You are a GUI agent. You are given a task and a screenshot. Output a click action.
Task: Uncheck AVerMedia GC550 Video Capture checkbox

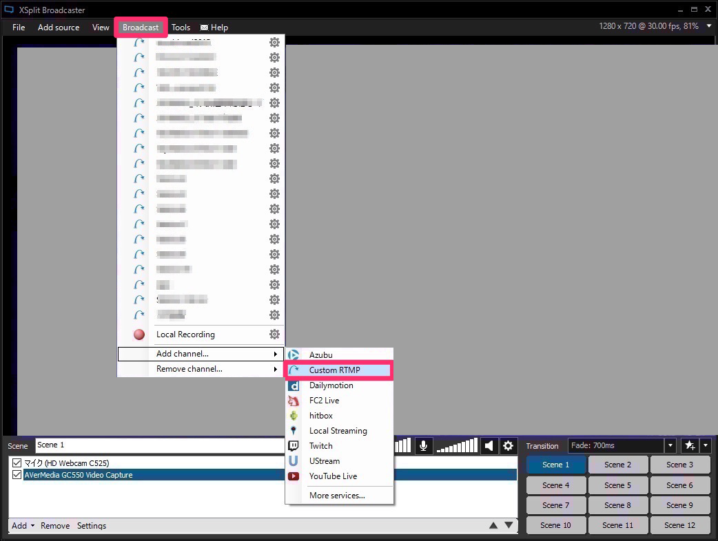pos(17,475)
